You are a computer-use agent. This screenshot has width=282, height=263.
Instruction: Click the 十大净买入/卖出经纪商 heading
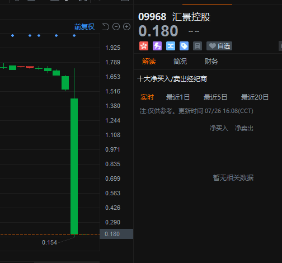[x=172, y=79]
